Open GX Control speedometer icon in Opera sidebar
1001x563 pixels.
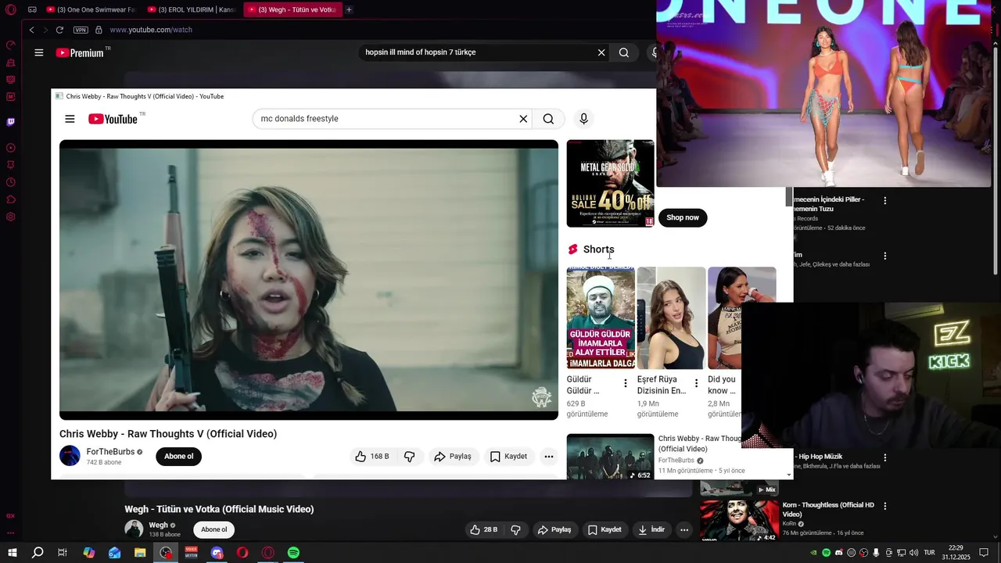[11, 45]
